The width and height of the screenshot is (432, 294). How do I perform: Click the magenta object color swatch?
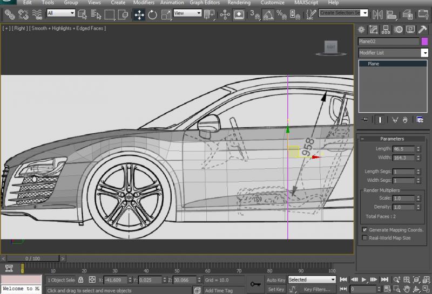424,42
